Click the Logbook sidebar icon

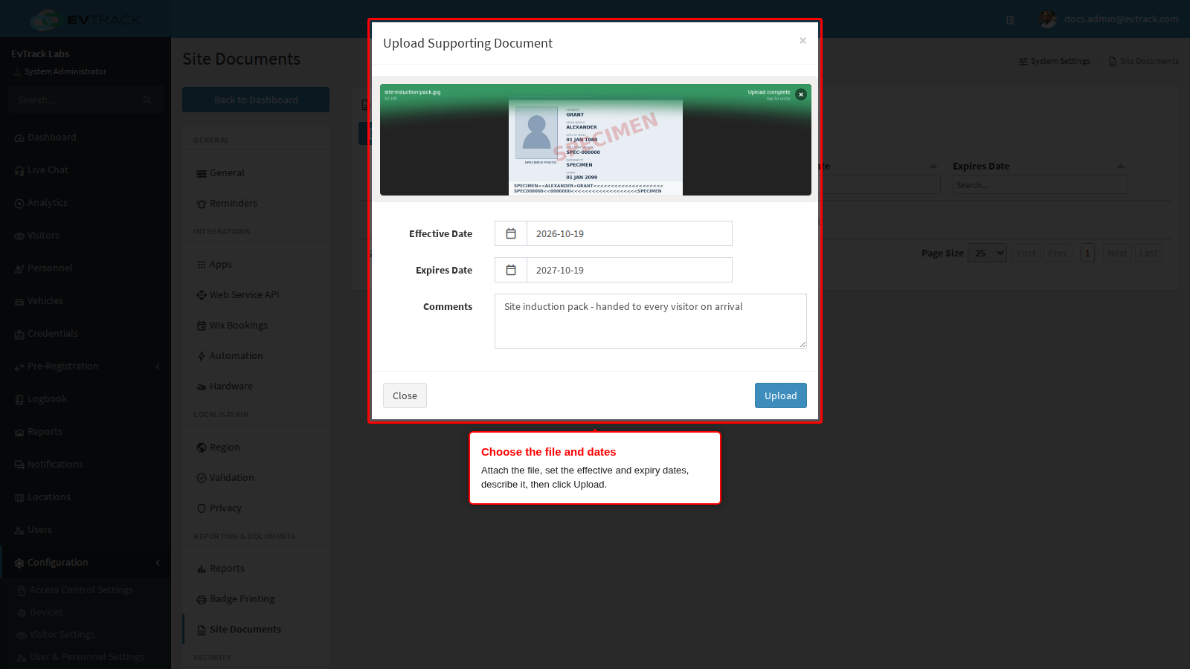click(19, 400)
